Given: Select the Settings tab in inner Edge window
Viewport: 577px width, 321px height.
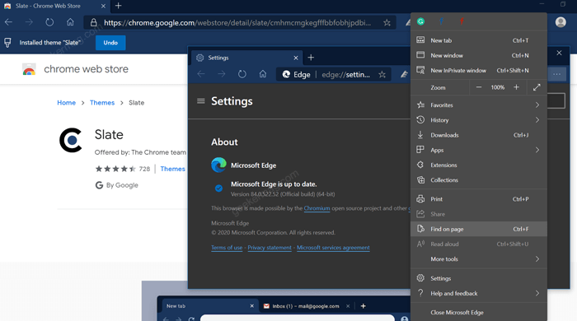Looking at the screenshot, I should click(247, 58).
